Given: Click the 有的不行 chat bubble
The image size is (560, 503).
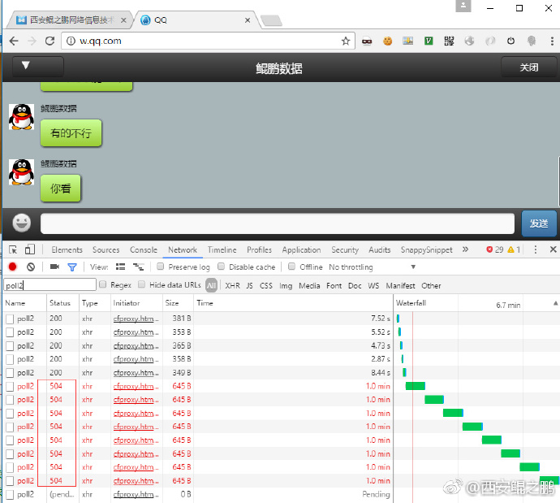Looking at the screenshot, I should click(x=71, y=133).
